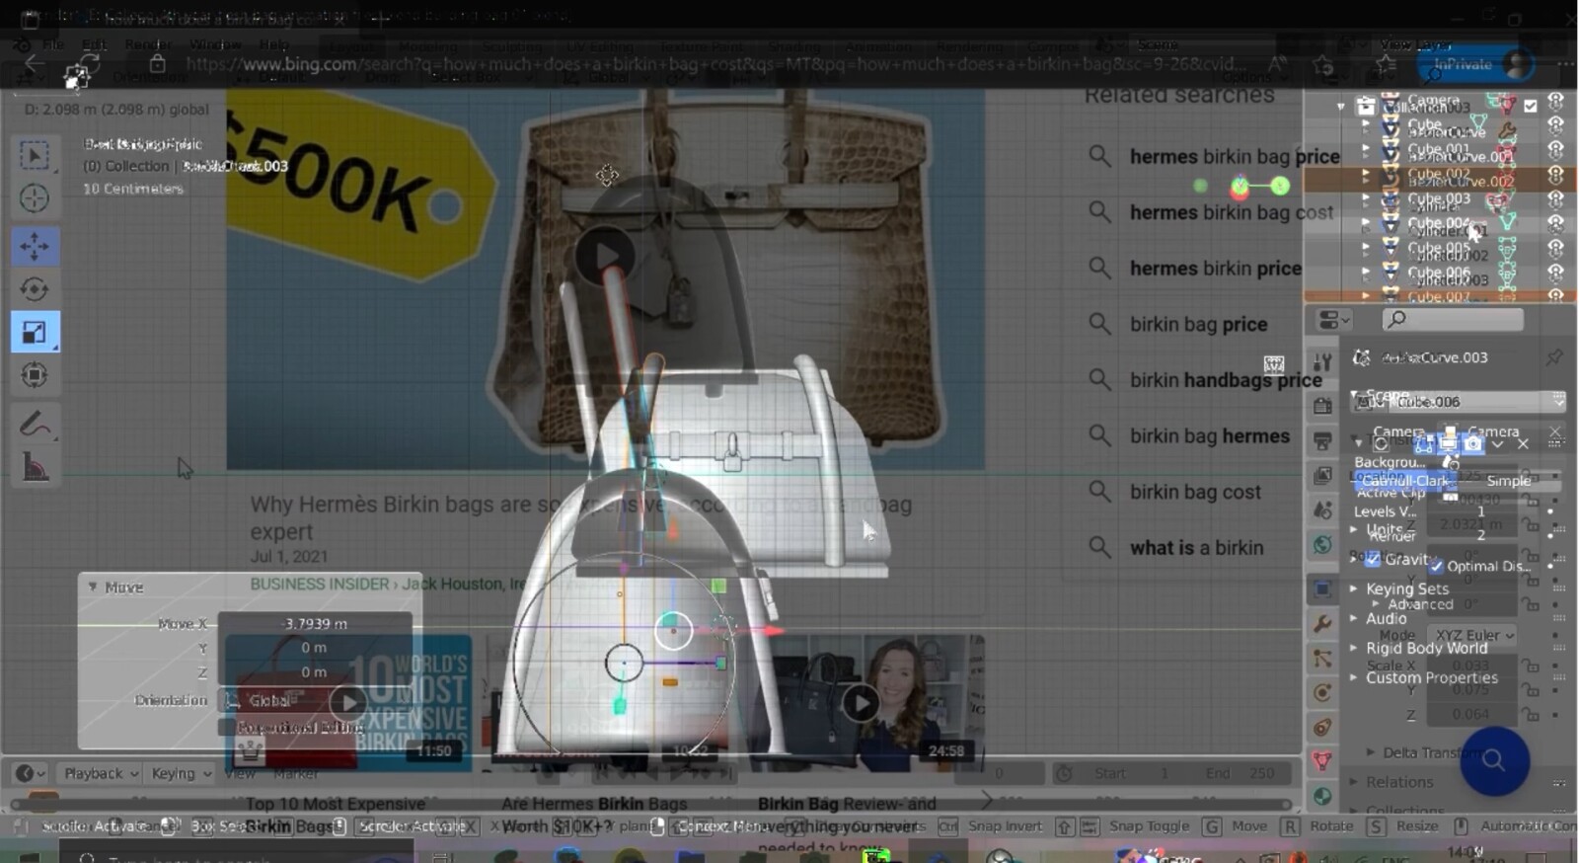Toggle the Optimal Display checkbox
This screenshot has height=863, width=1579.
pyautogui.click(x=1436, y=566)
